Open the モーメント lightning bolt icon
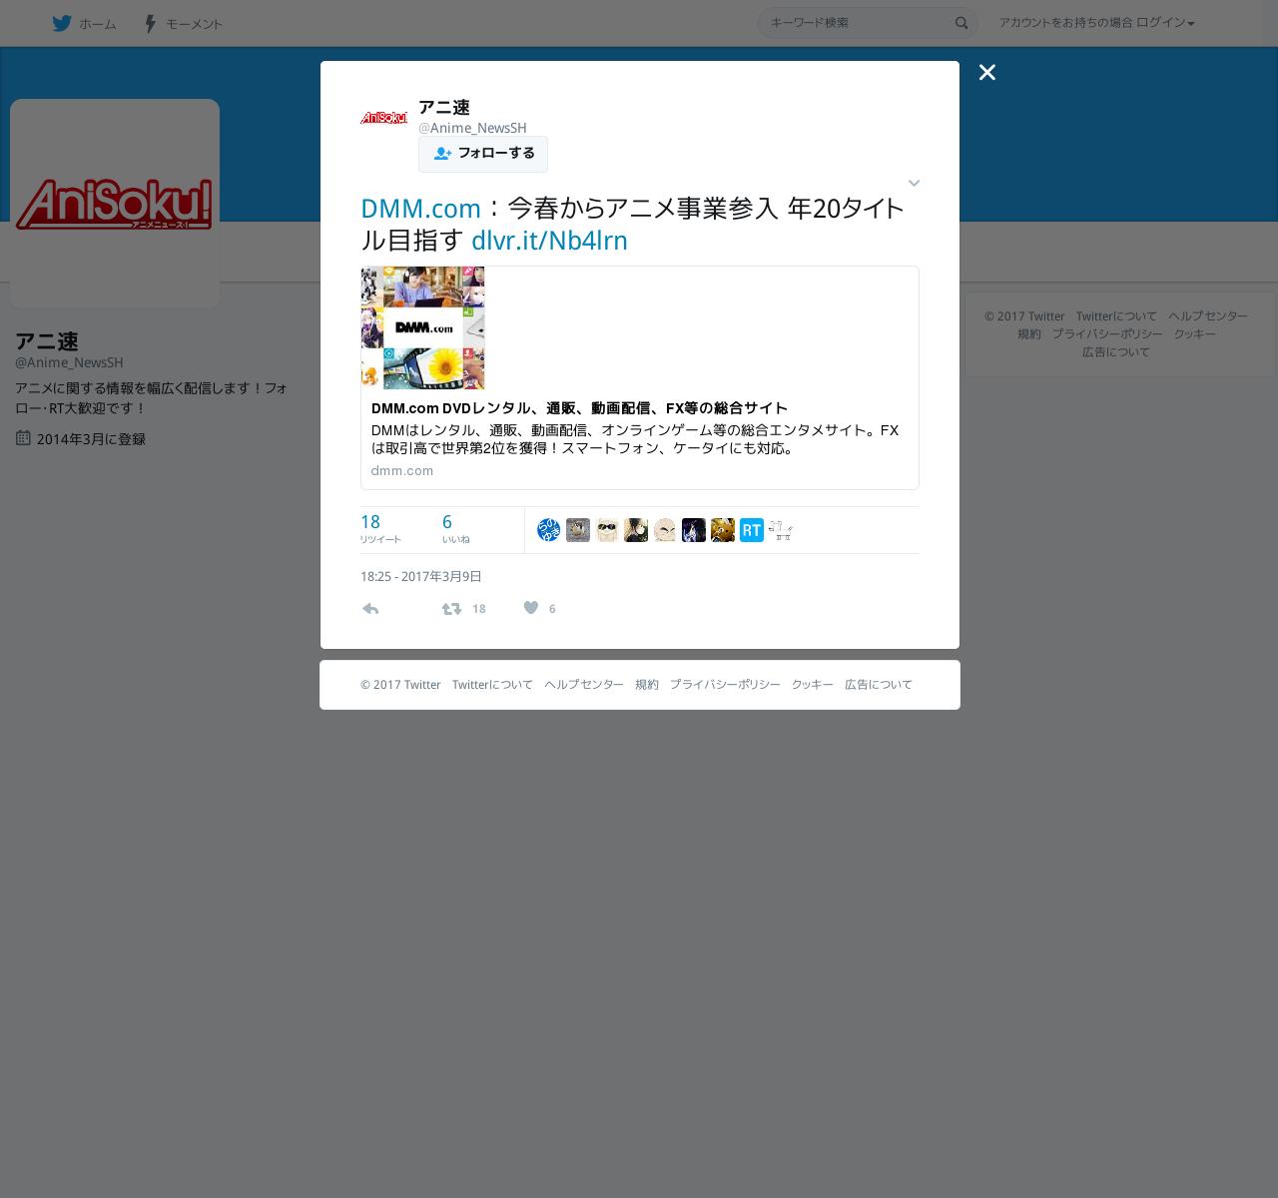 [x=150, y=23]
